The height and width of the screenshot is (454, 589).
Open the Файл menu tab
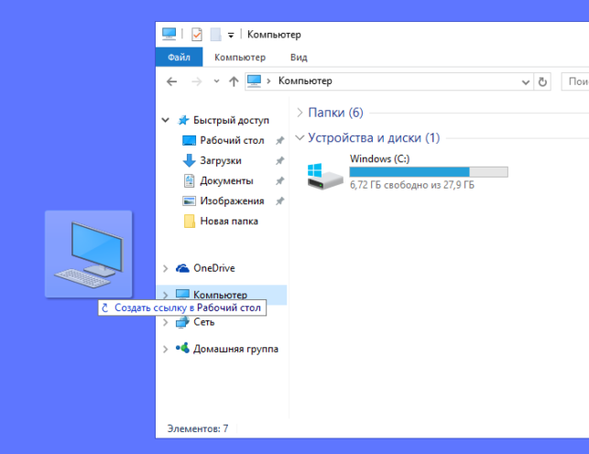tap(179, 57)
